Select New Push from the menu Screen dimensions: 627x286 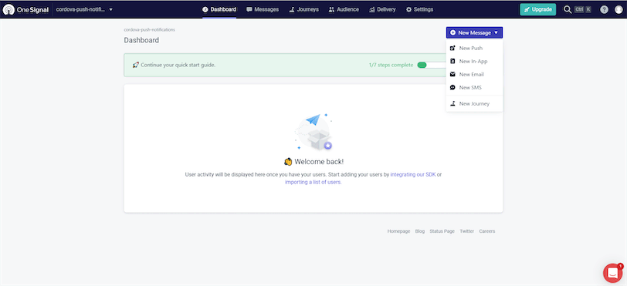[x=474, y=48]
